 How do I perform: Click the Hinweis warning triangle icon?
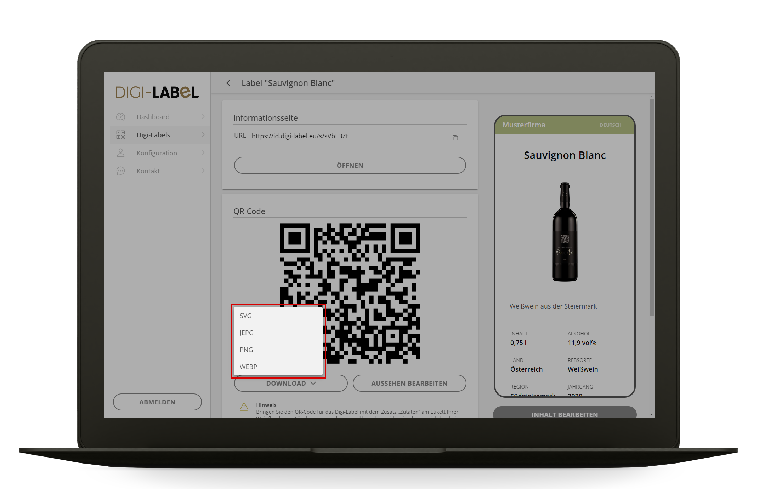coord(244,407)
